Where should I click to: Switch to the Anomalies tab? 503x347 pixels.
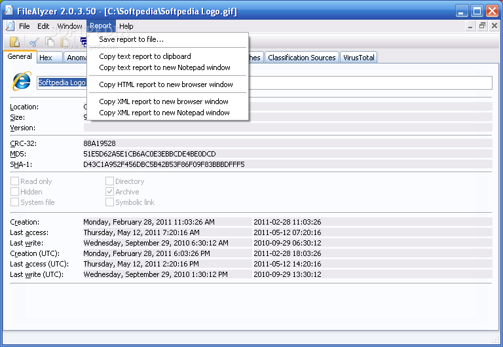[76, 58]
